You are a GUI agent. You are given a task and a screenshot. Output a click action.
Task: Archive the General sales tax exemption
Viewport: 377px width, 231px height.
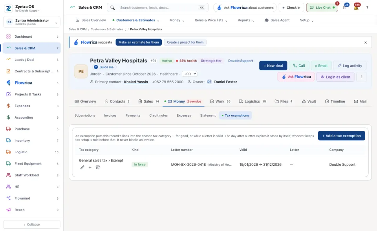pyautogui.click(x=98, y=167)
